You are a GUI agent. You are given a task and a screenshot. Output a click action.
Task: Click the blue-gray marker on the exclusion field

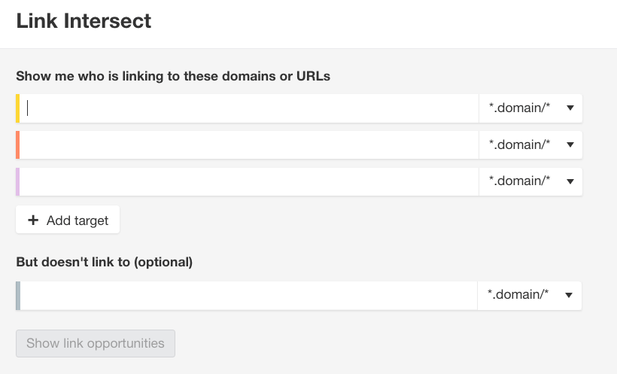17,295
